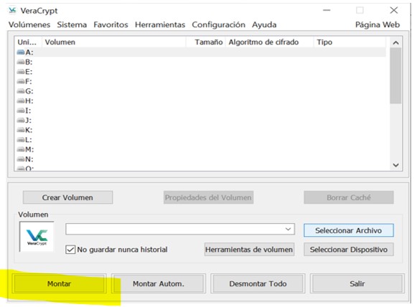Viewport: 417px width, 307px height.
Task: Select drive L: in the list
Action: point(200,140)
